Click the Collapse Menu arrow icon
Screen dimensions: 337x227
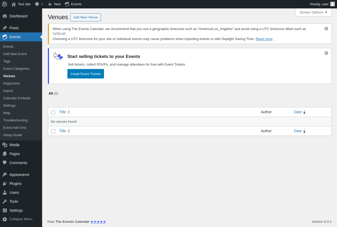coord(5,219)
